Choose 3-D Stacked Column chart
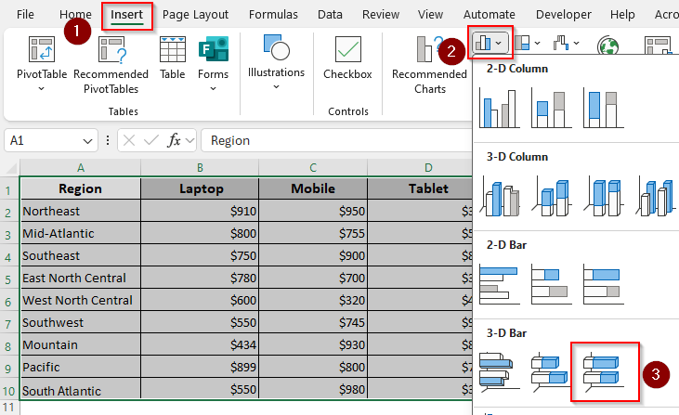This screenshot has height=415, width=679. [551, 197]
